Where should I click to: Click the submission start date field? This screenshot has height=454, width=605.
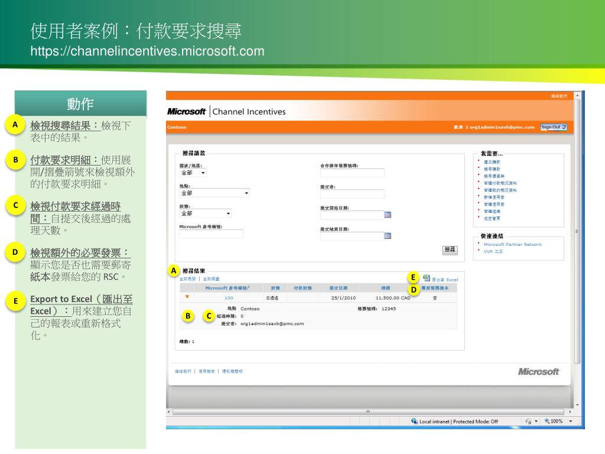[352, 215]
